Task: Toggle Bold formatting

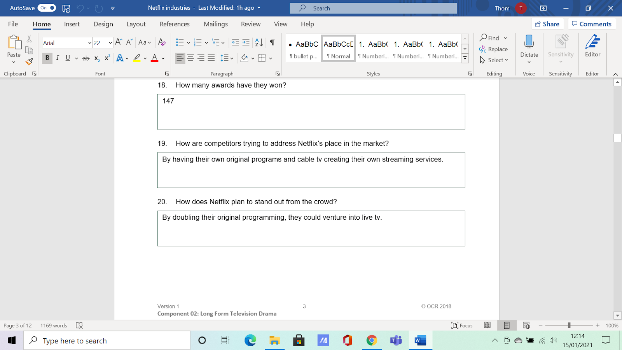Action: click(47, 58)
